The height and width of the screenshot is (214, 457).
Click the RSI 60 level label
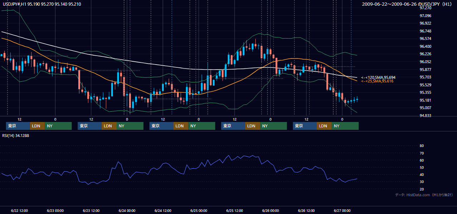click(x=422, y=160)
